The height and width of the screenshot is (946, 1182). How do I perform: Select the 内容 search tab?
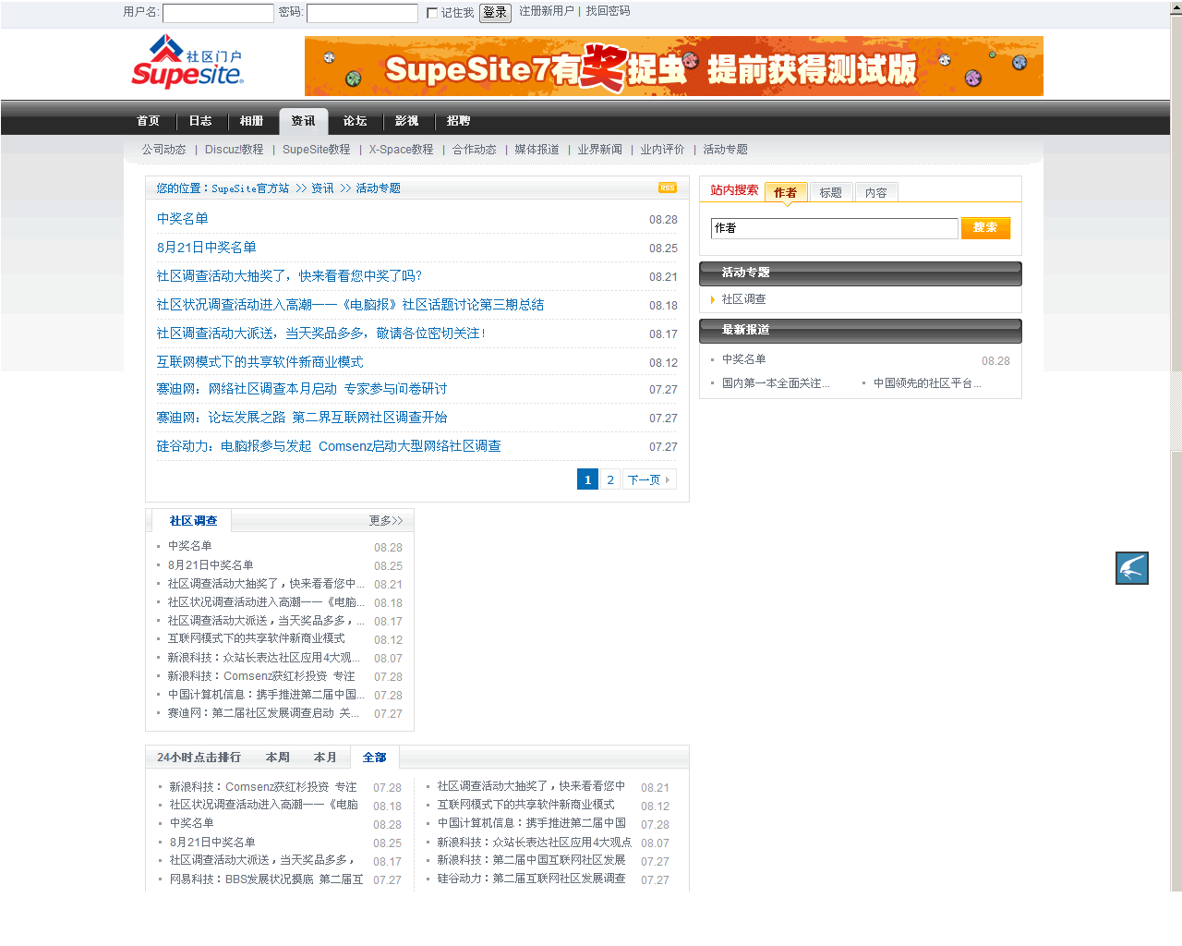876,192
